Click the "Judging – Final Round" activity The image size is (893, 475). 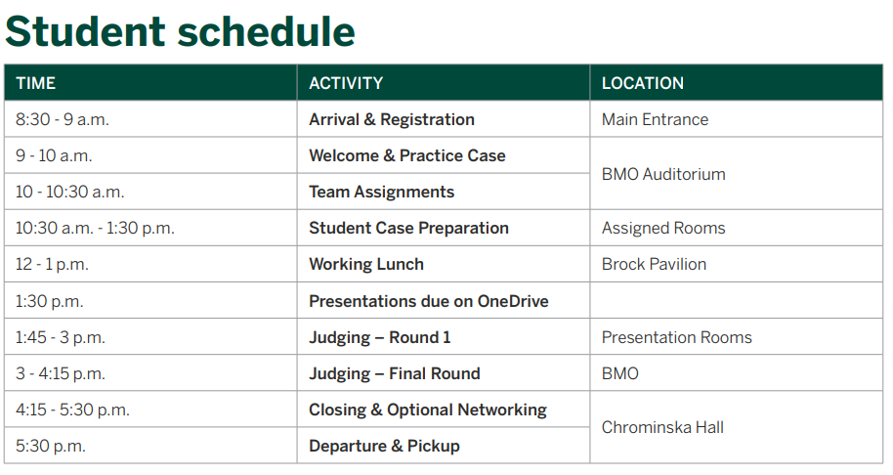(x=395, y=373)
